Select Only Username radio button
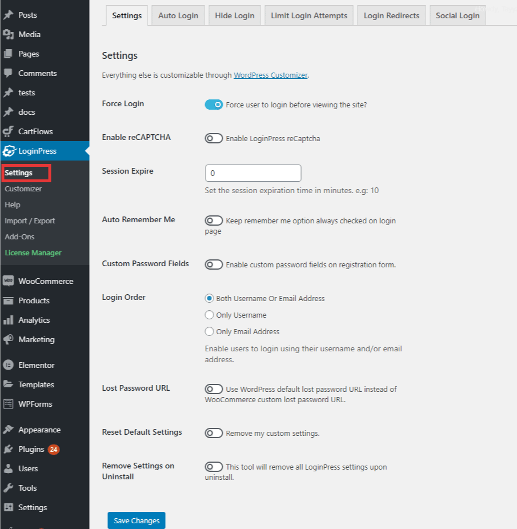The height and width of the screenshot is (529, 517). point(209,315)
